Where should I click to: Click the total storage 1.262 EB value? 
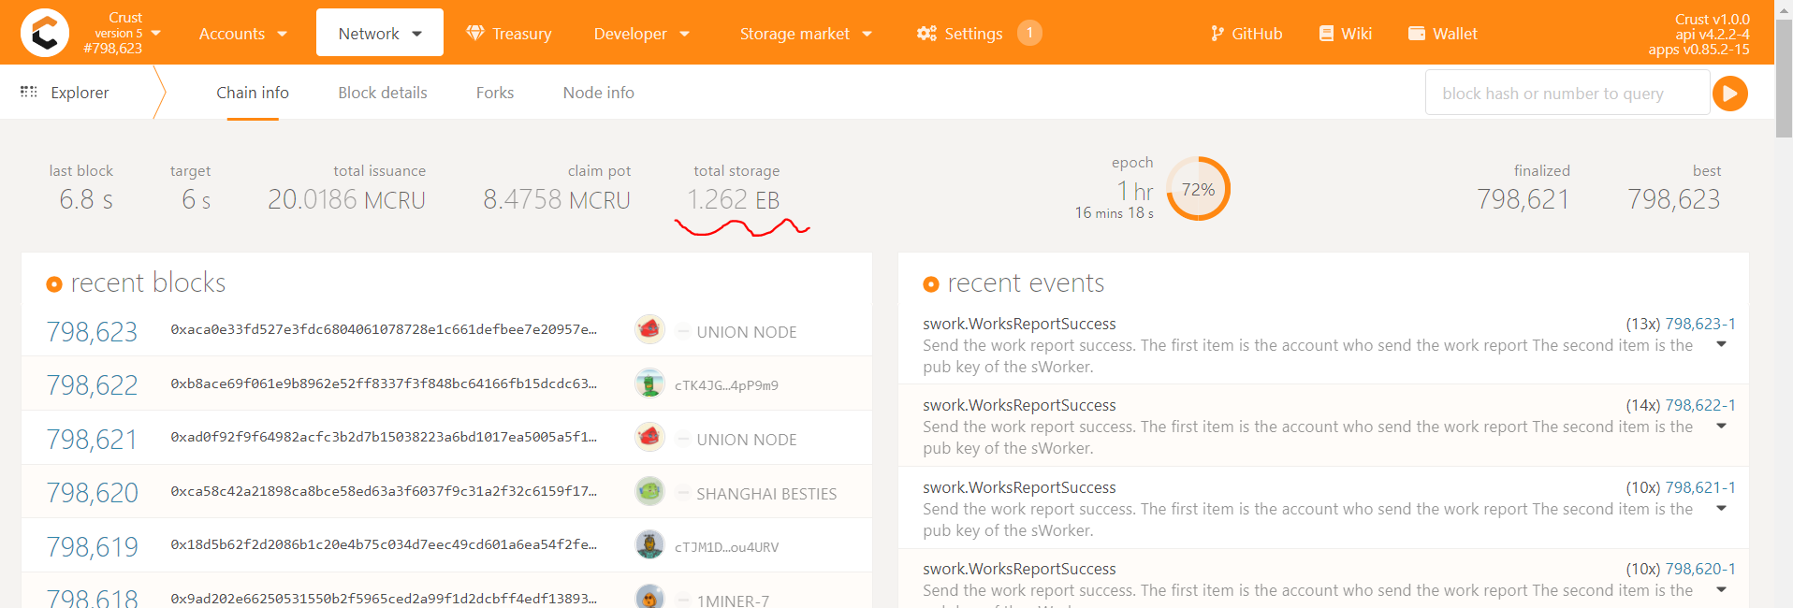pos(734,199)
